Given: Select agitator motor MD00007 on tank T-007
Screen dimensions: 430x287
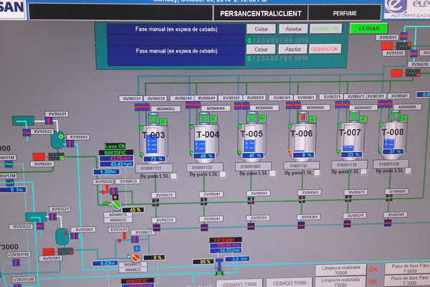Looking at the screenshot, I should click(354, 116).
